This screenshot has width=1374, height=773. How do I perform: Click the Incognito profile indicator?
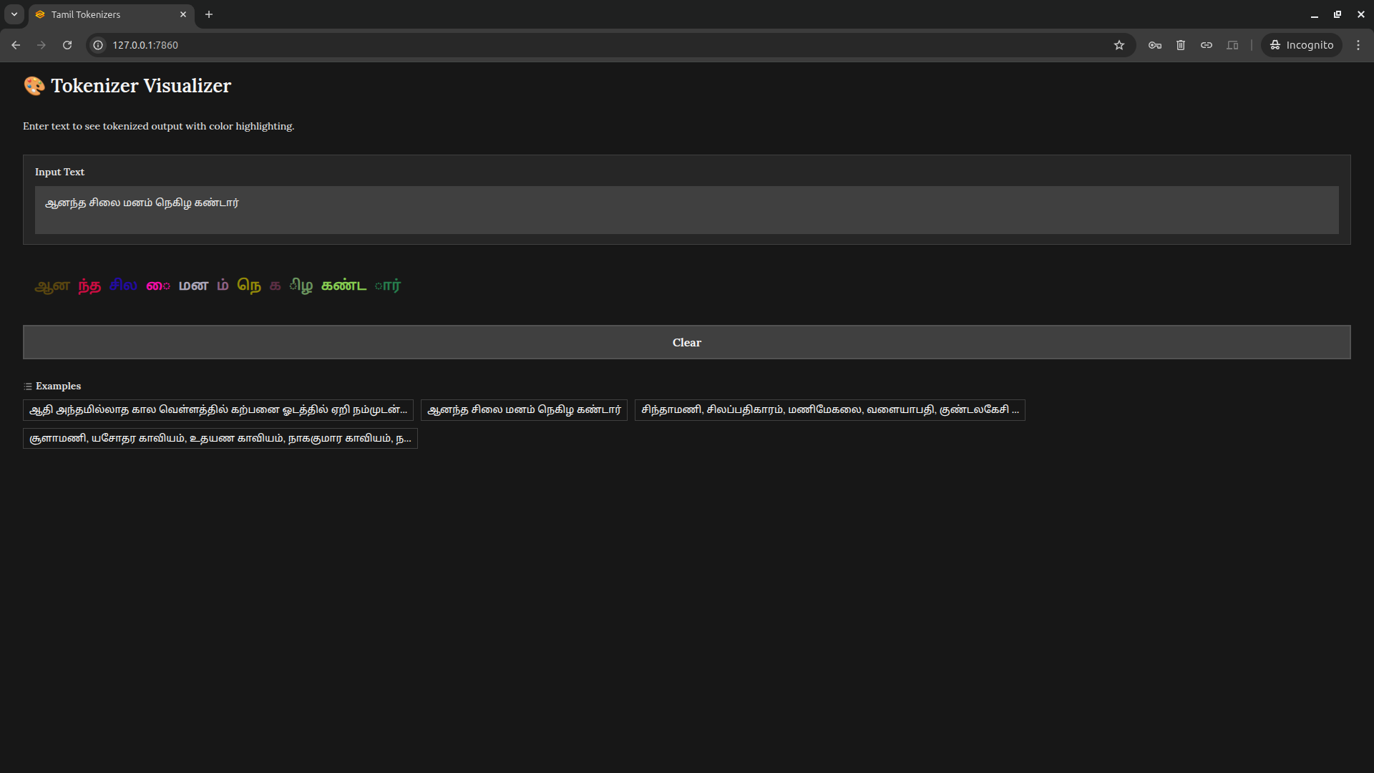point(1302,45)
